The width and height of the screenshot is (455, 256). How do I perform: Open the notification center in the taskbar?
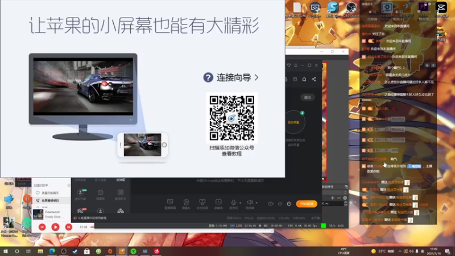click(x=448, y=251)
